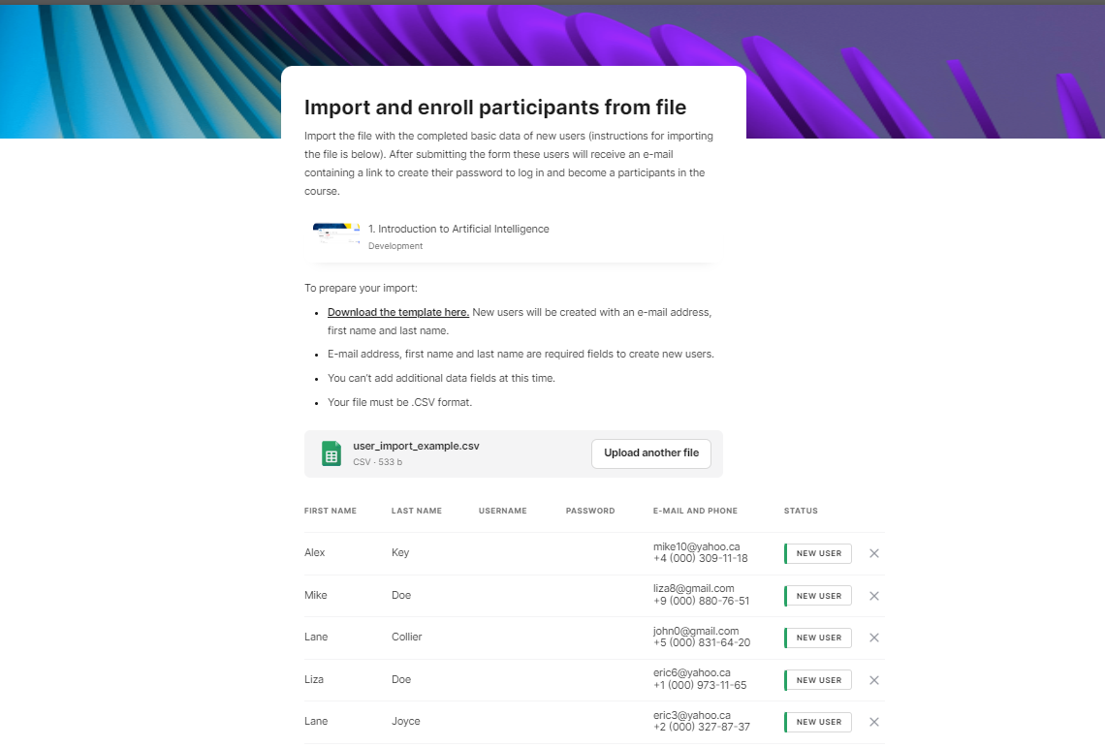Click the First Name column header
The image size is (1105, 747).
click(x=331, y=511)
